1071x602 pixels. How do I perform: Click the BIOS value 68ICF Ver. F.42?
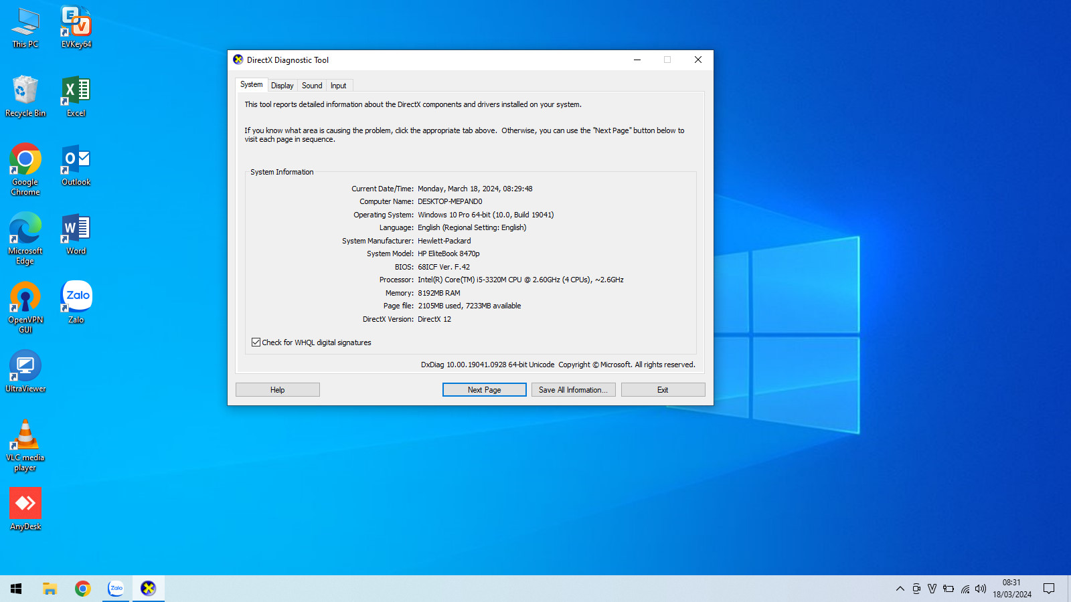444,267
